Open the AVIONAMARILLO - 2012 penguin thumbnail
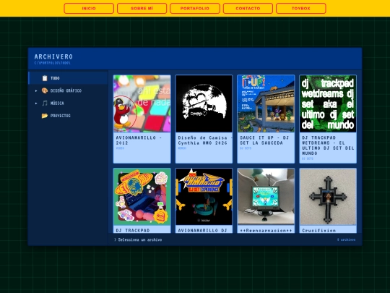Viewport: 390px width, 293px height. pyautogui.click(x=142, y=103)
